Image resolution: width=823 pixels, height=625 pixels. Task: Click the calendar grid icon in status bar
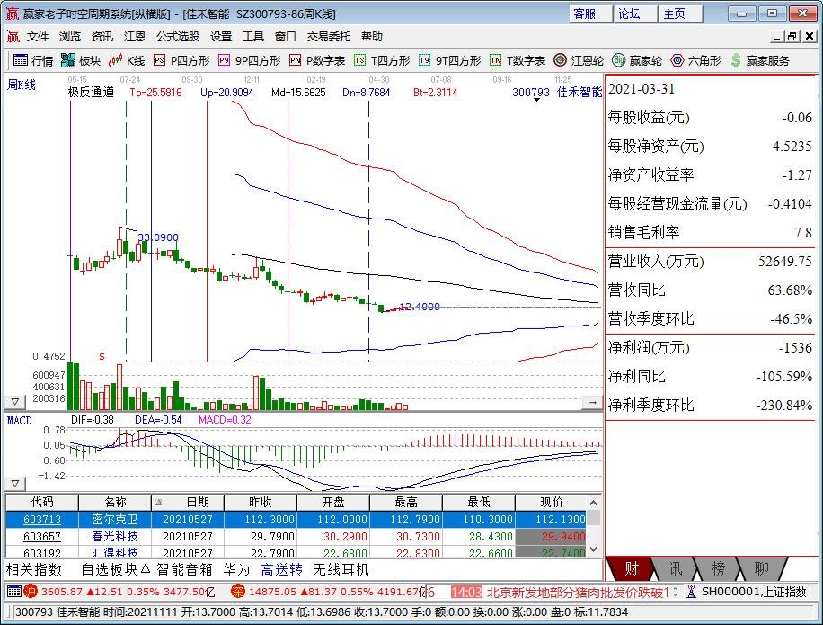14,592
